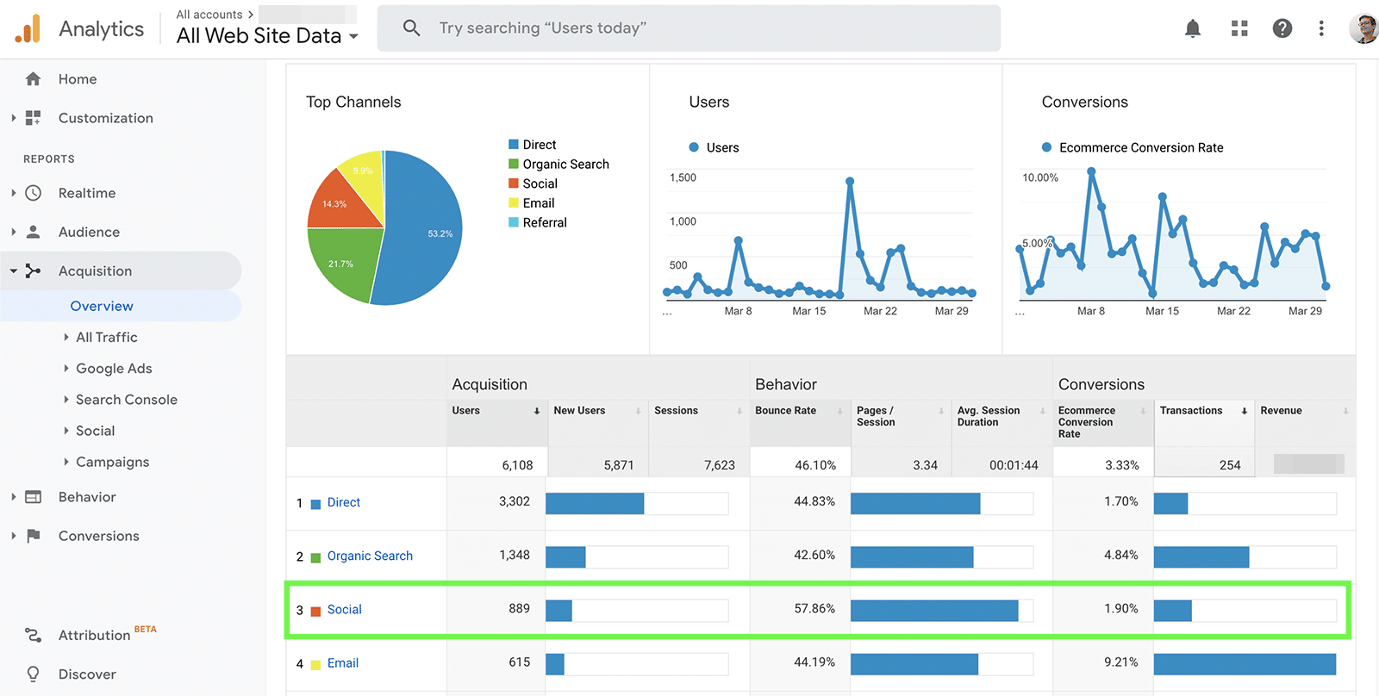This screenshot has height=696, width=1379.
Task: Open the three-dot more options menu
Action: [x=1320, y=28]
